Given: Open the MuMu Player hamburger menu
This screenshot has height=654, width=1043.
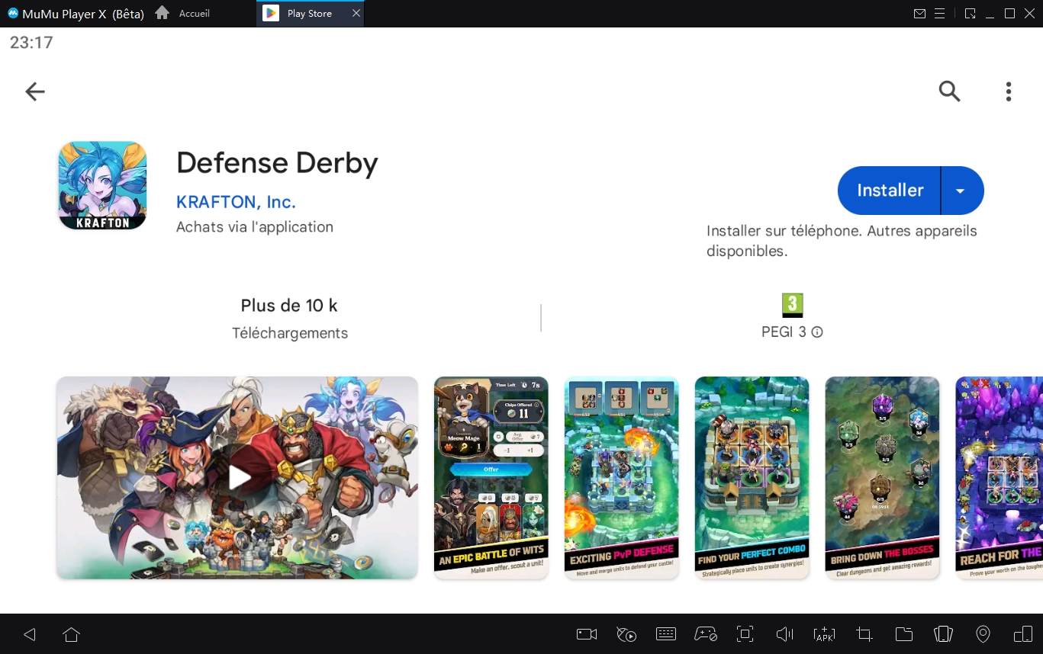Looking at the screenshot, I should point(939,13).
